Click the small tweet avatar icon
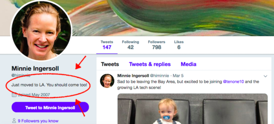 107,81
